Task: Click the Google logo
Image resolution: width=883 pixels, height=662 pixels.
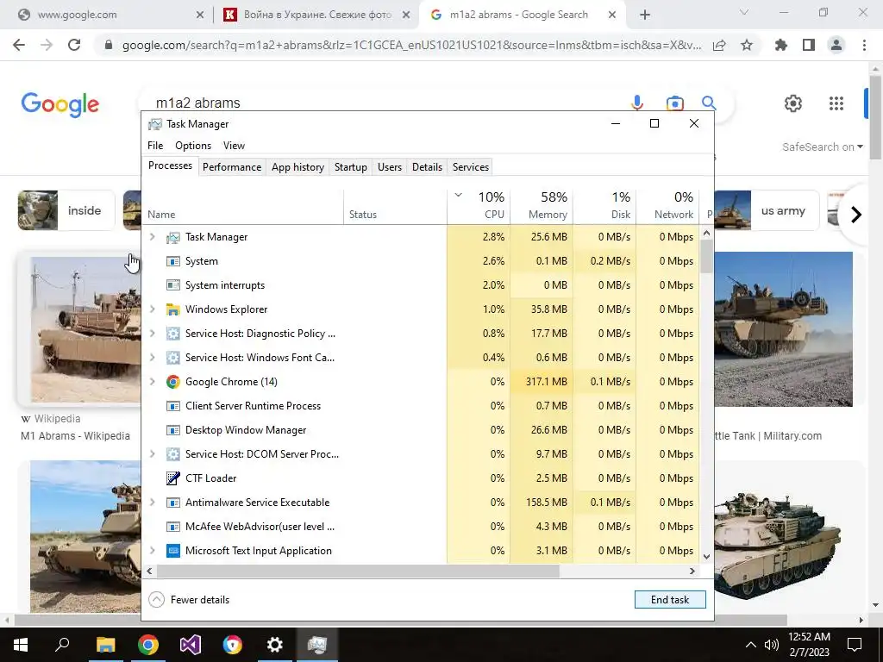Action: click(x=60, y=104)
